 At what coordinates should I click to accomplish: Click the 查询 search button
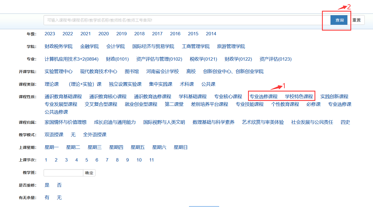click(x=339, y=20)
